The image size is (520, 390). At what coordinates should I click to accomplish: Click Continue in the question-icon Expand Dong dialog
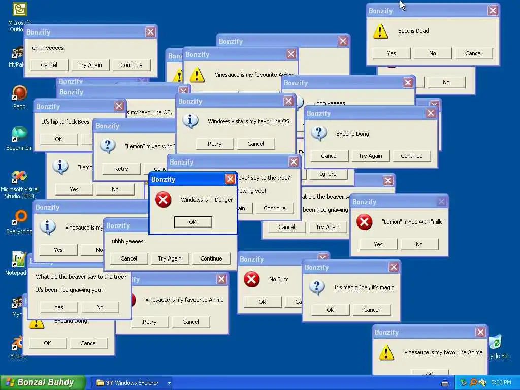pyautogui.click(x=411, y=156)
